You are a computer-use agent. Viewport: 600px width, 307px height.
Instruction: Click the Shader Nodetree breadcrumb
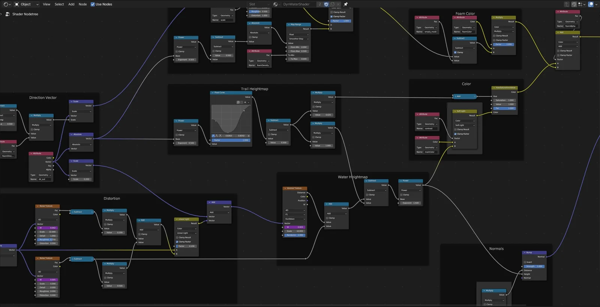pos(25,14)
